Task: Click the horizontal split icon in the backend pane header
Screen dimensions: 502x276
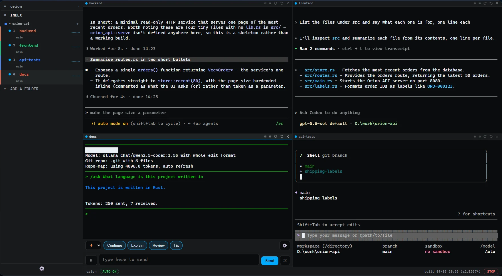Action: (270, 3)
